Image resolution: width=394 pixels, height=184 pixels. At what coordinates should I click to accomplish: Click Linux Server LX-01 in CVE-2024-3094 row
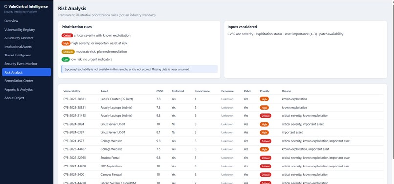click(x=113, y=124)
